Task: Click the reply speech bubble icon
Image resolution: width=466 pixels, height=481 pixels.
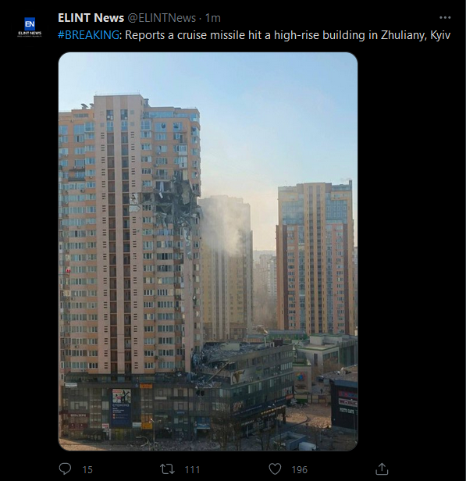Action: pyautogui.click(x=65, y=469)
